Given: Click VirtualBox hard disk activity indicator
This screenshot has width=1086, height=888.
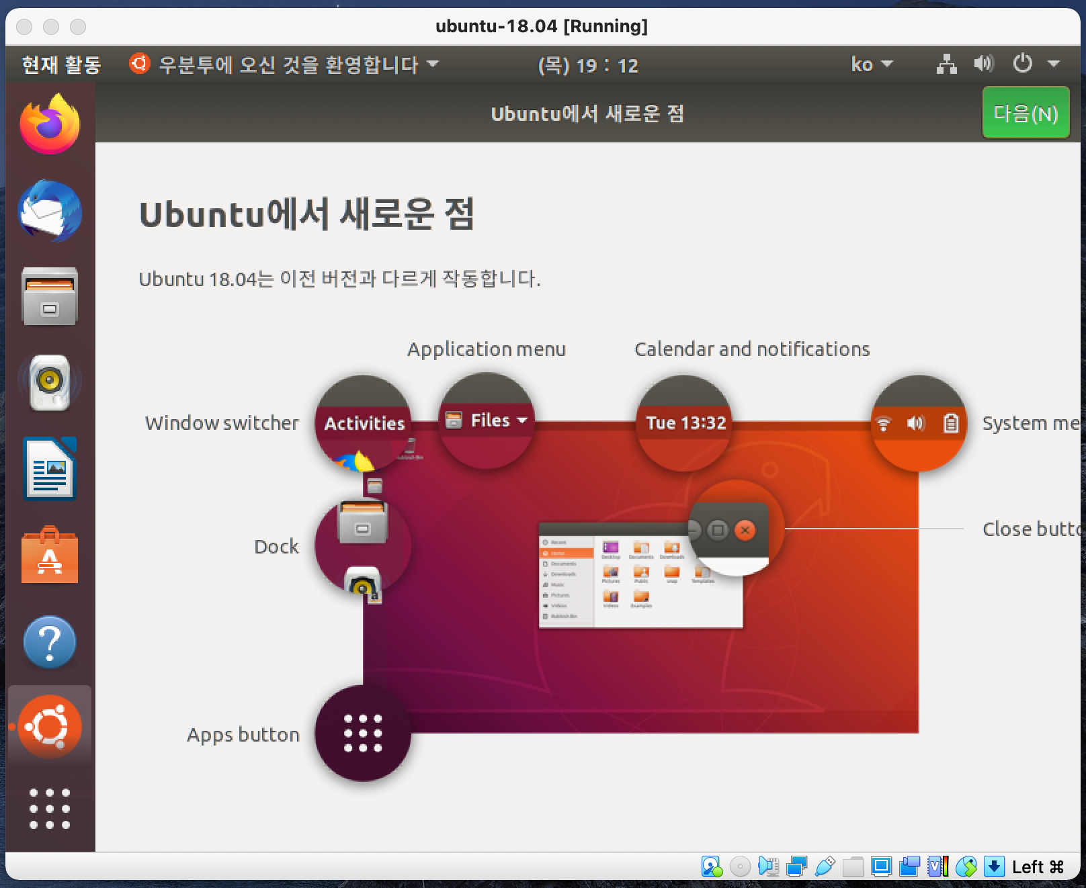Looking at the screenshot, I should coord(712,867).
